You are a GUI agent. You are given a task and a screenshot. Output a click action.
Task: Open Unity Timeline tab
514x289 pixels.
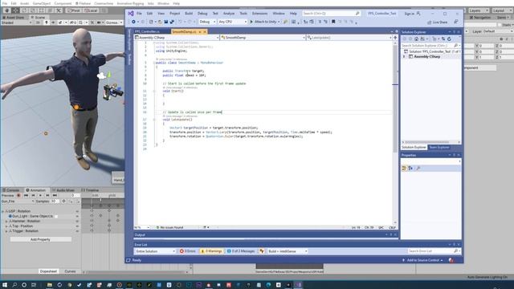(x=90, y=190)
